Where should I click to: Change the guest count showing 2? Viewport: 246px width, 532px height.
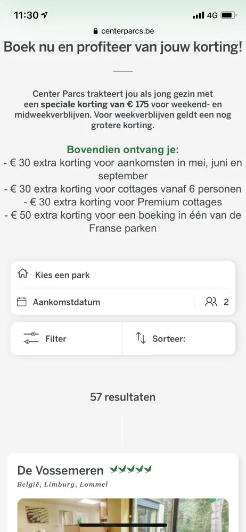pyautogui.click(x=216, y=302)
